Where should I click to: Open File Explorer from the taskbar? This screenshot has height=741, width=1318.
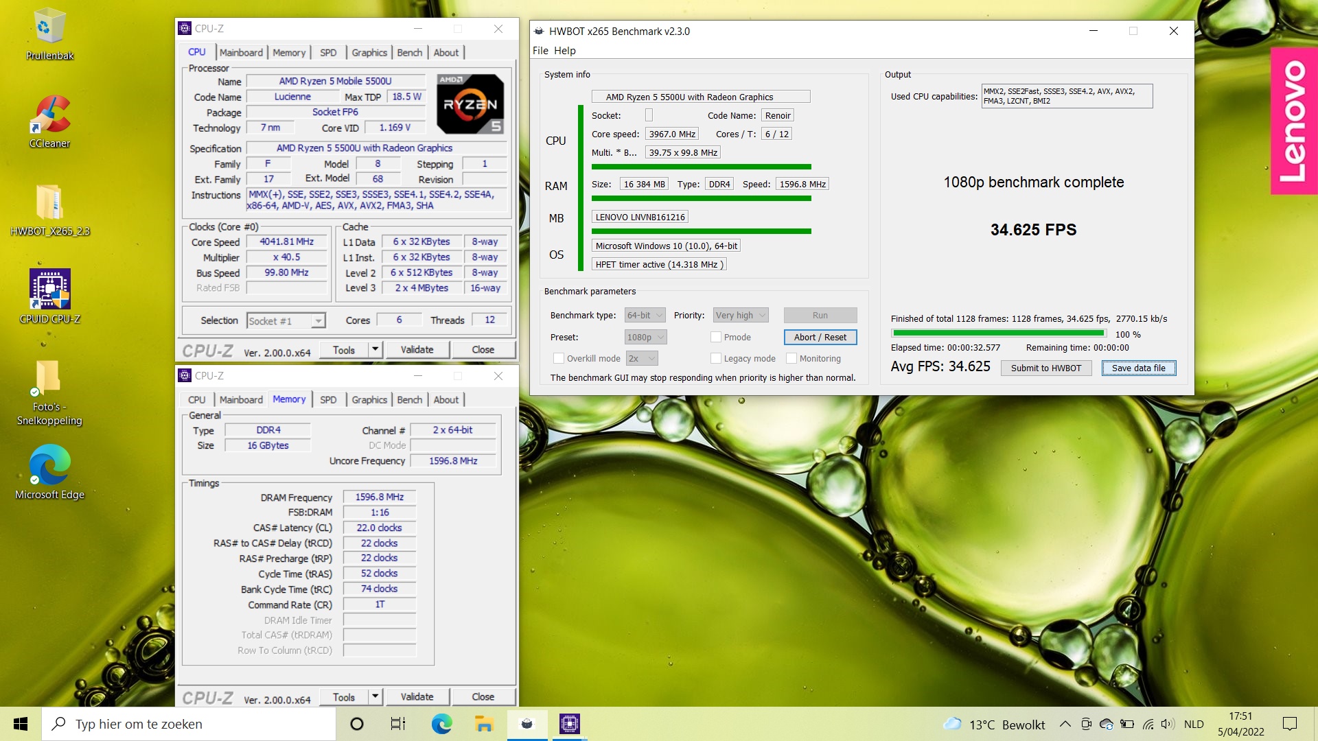coord(484,724)
